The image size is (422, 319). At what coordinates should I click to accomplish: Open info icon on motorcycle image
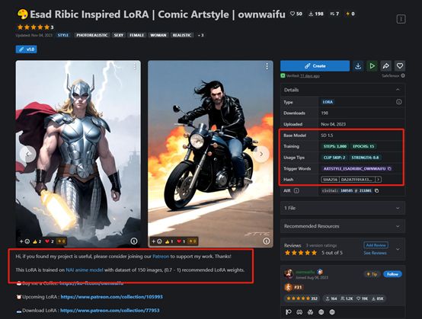pos(266,241)
